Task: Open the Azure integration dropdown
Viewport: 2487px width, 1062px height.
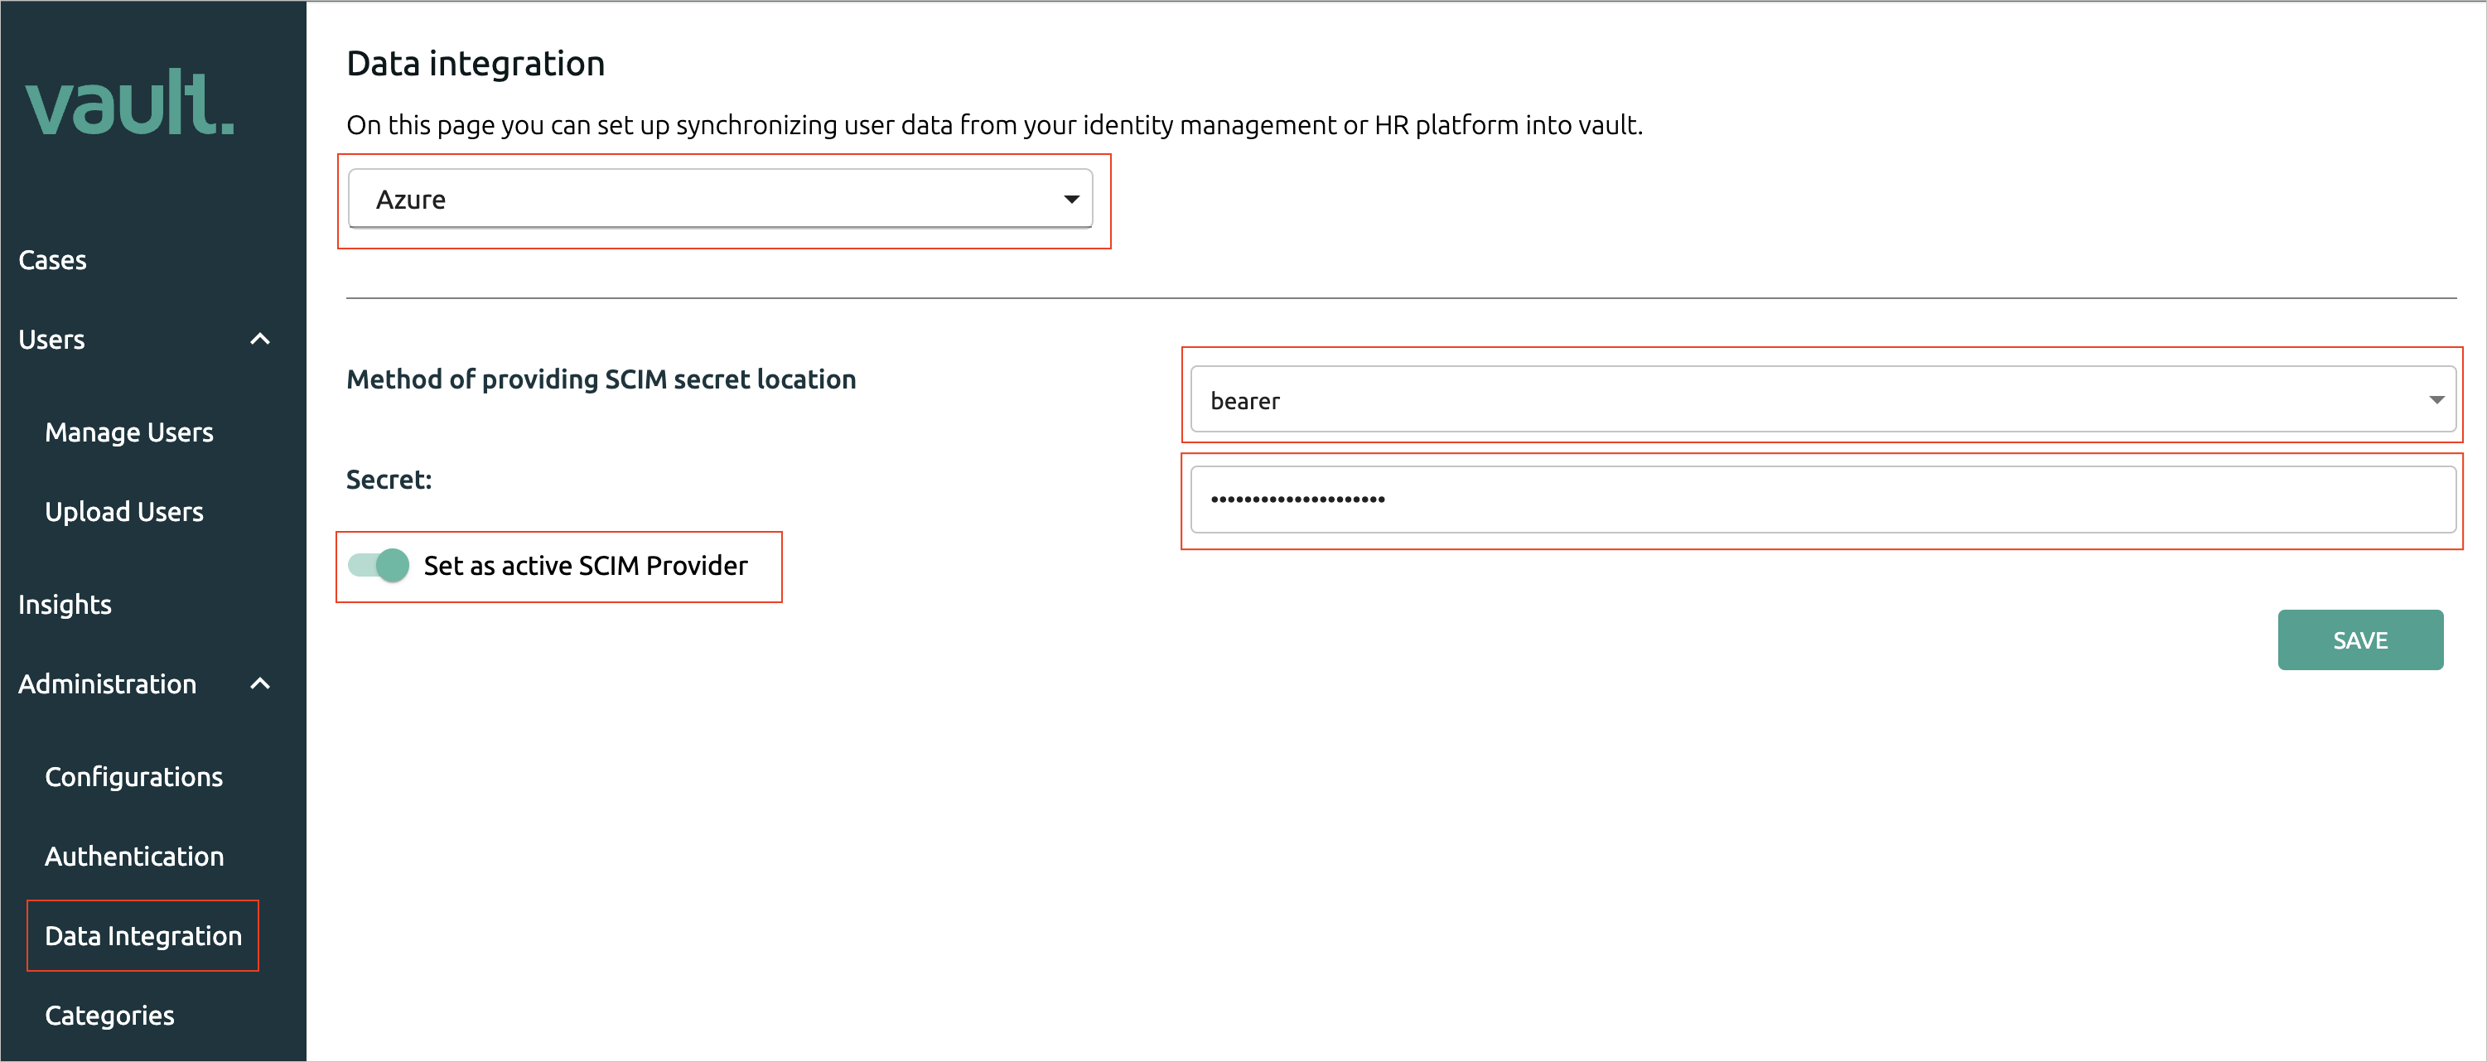Action: (x=722, y=198)
